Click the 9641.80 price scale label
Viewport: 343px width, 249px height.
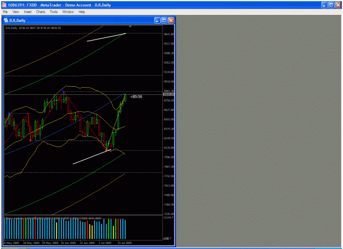click(x=169, y=34)
